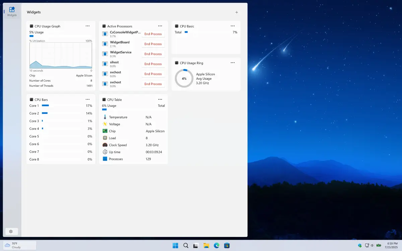Open File Explorer from the taskbar
Screen dimensions: 402x251
tap(206, 246)
